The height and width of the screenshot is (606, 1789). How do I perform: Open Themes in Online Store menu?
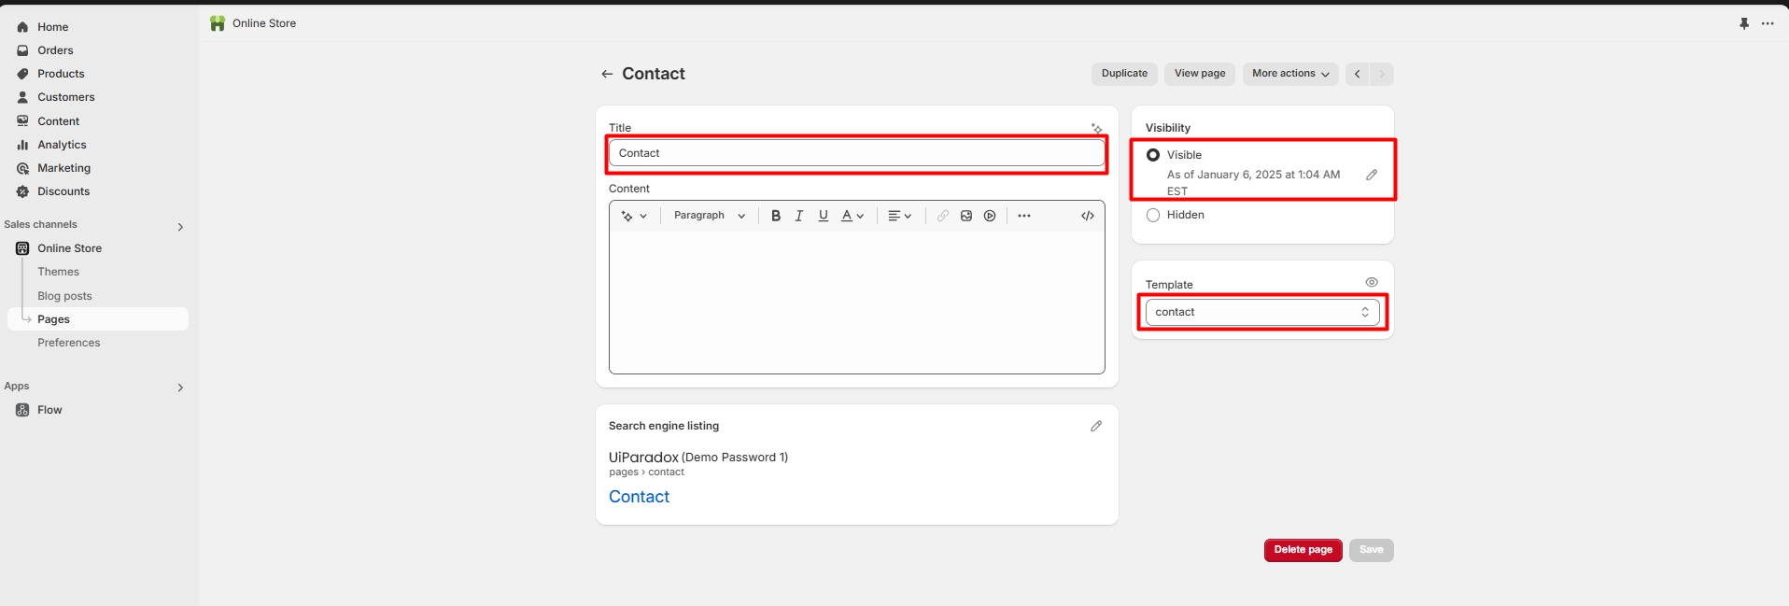(58, 272)
